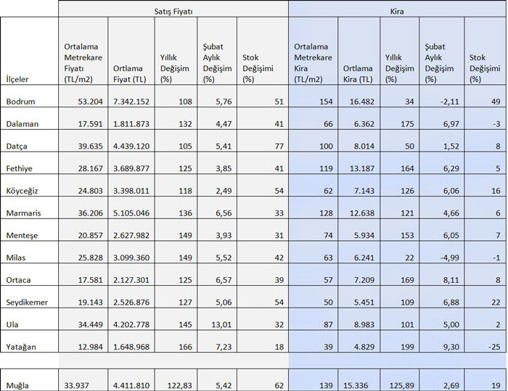
Task: Select the İlçeler column header
Action: tap(18, 78)
